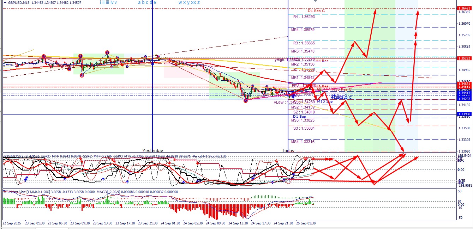The width and height of the screenshot is (473, 229).
Task: Click '25 Sep 01:30' on the time axis
Action: point(307,223)
